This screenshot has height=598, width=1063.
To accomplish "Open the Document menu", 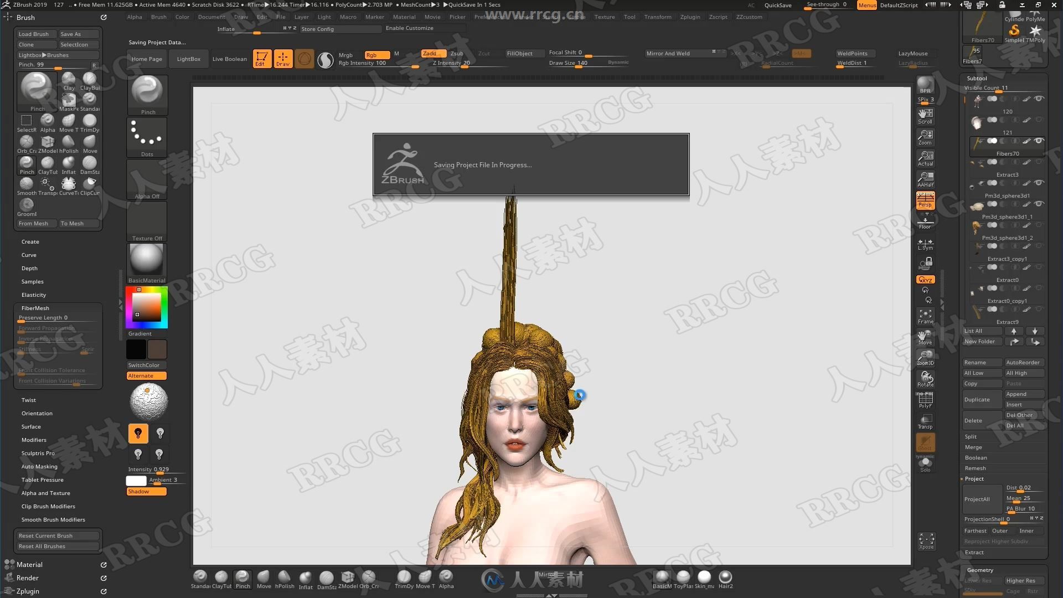I will click(211, 17).
